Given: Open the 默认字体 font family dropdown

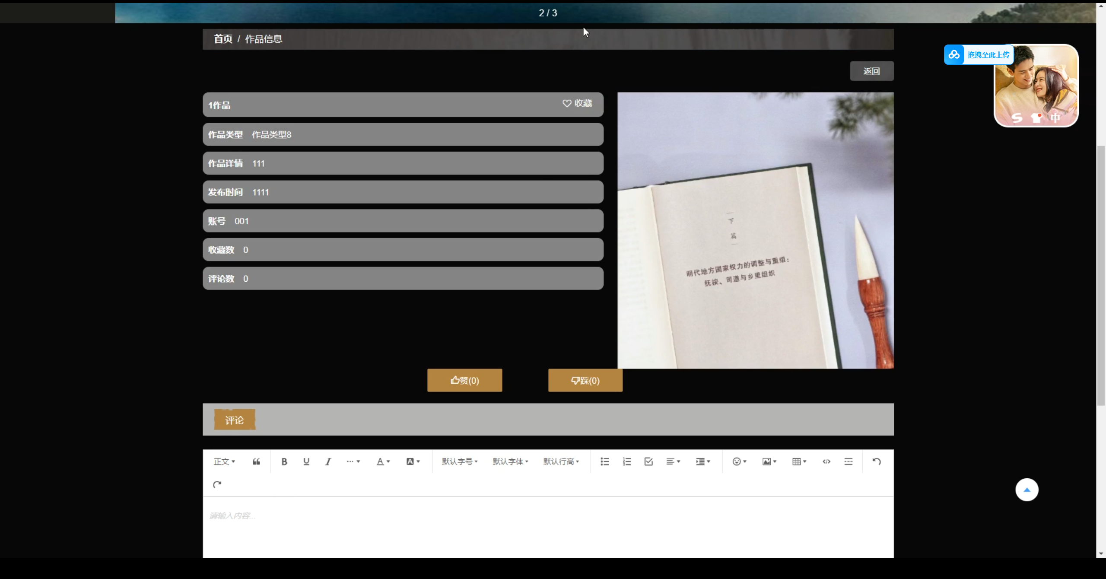Looking at the screenshot, I should [510, 461].
